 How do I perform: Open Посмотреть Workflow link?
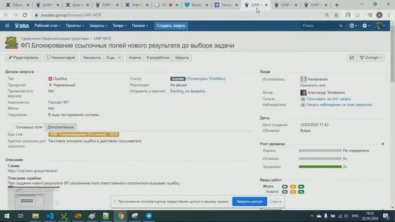[x=206, y=79]
